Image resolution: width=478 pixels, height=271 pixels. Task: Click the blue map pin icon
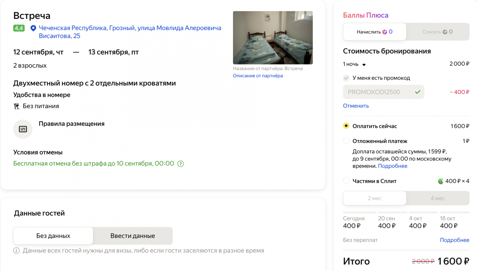pos(33,28)
